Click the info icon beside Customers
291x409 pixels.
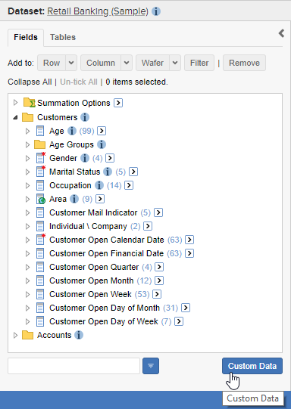[85, 117]
